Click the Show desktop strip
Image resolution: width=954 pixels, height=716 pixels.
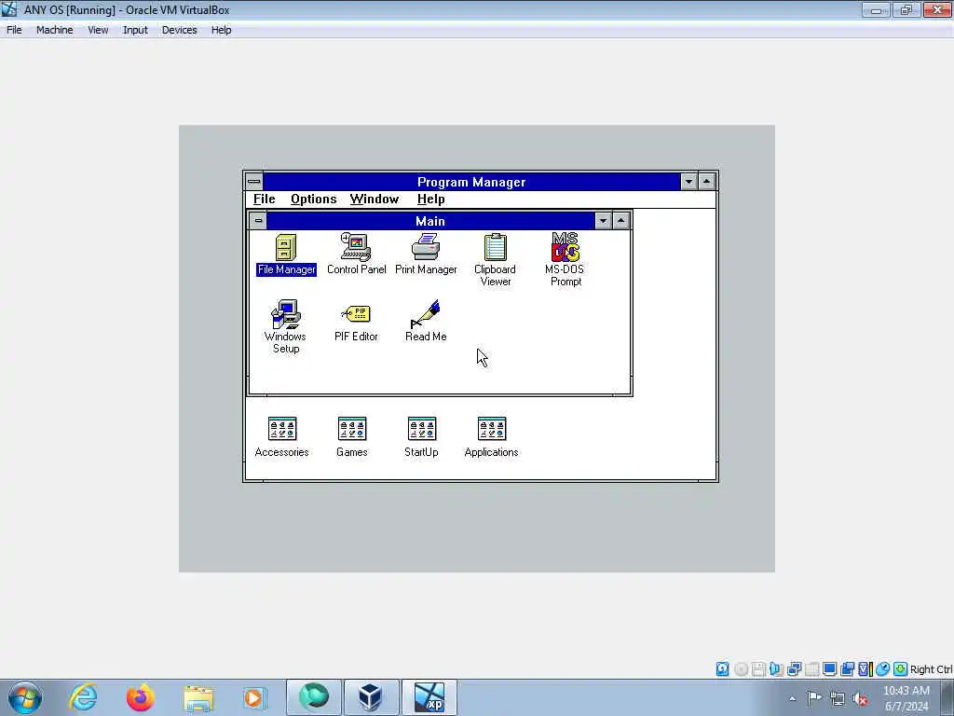tap(947, 697)
